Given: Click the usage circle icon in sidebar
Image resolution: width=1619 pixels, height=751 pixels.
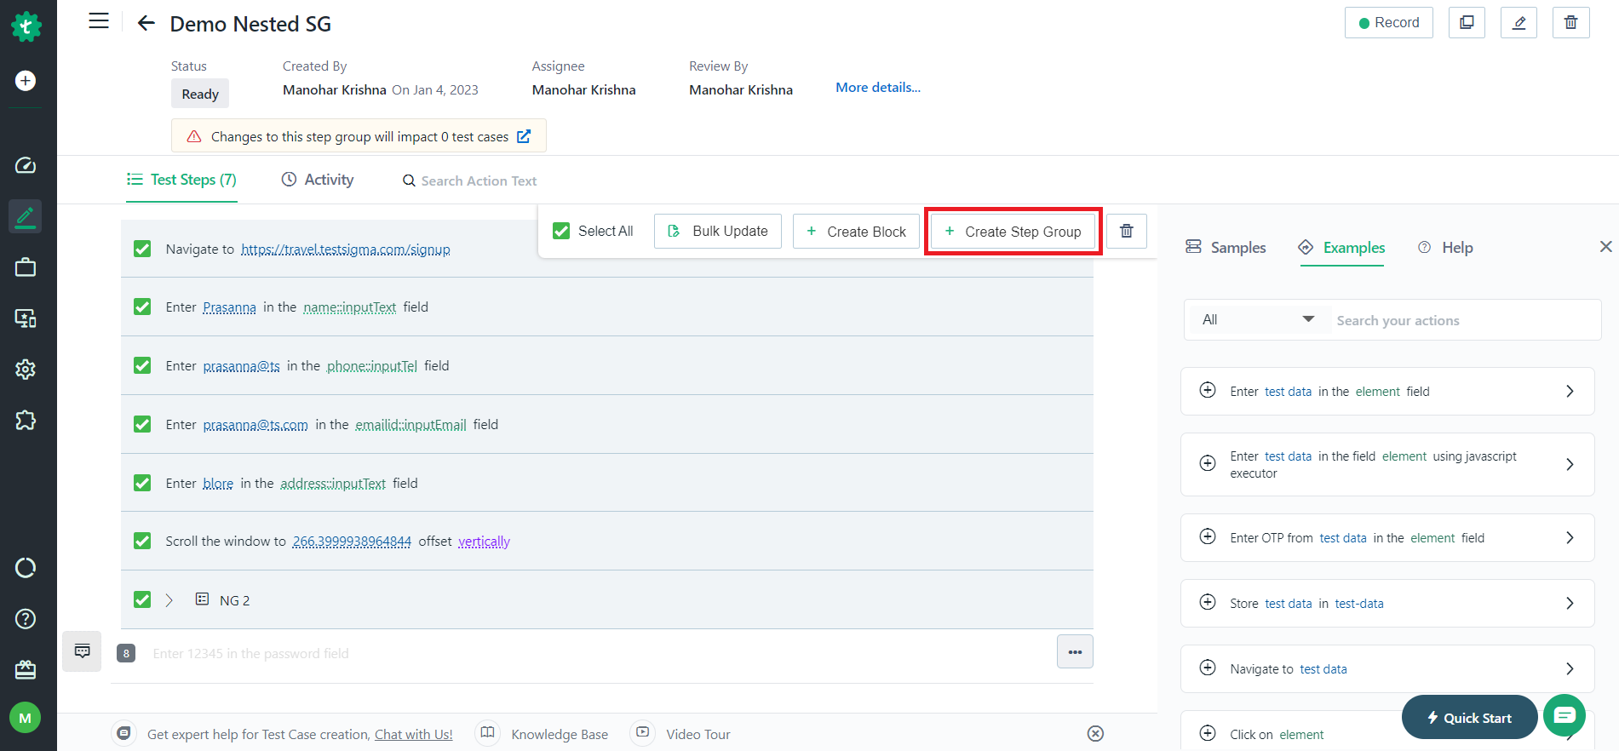Looking at the screenshot, I should tap(26, 568).
